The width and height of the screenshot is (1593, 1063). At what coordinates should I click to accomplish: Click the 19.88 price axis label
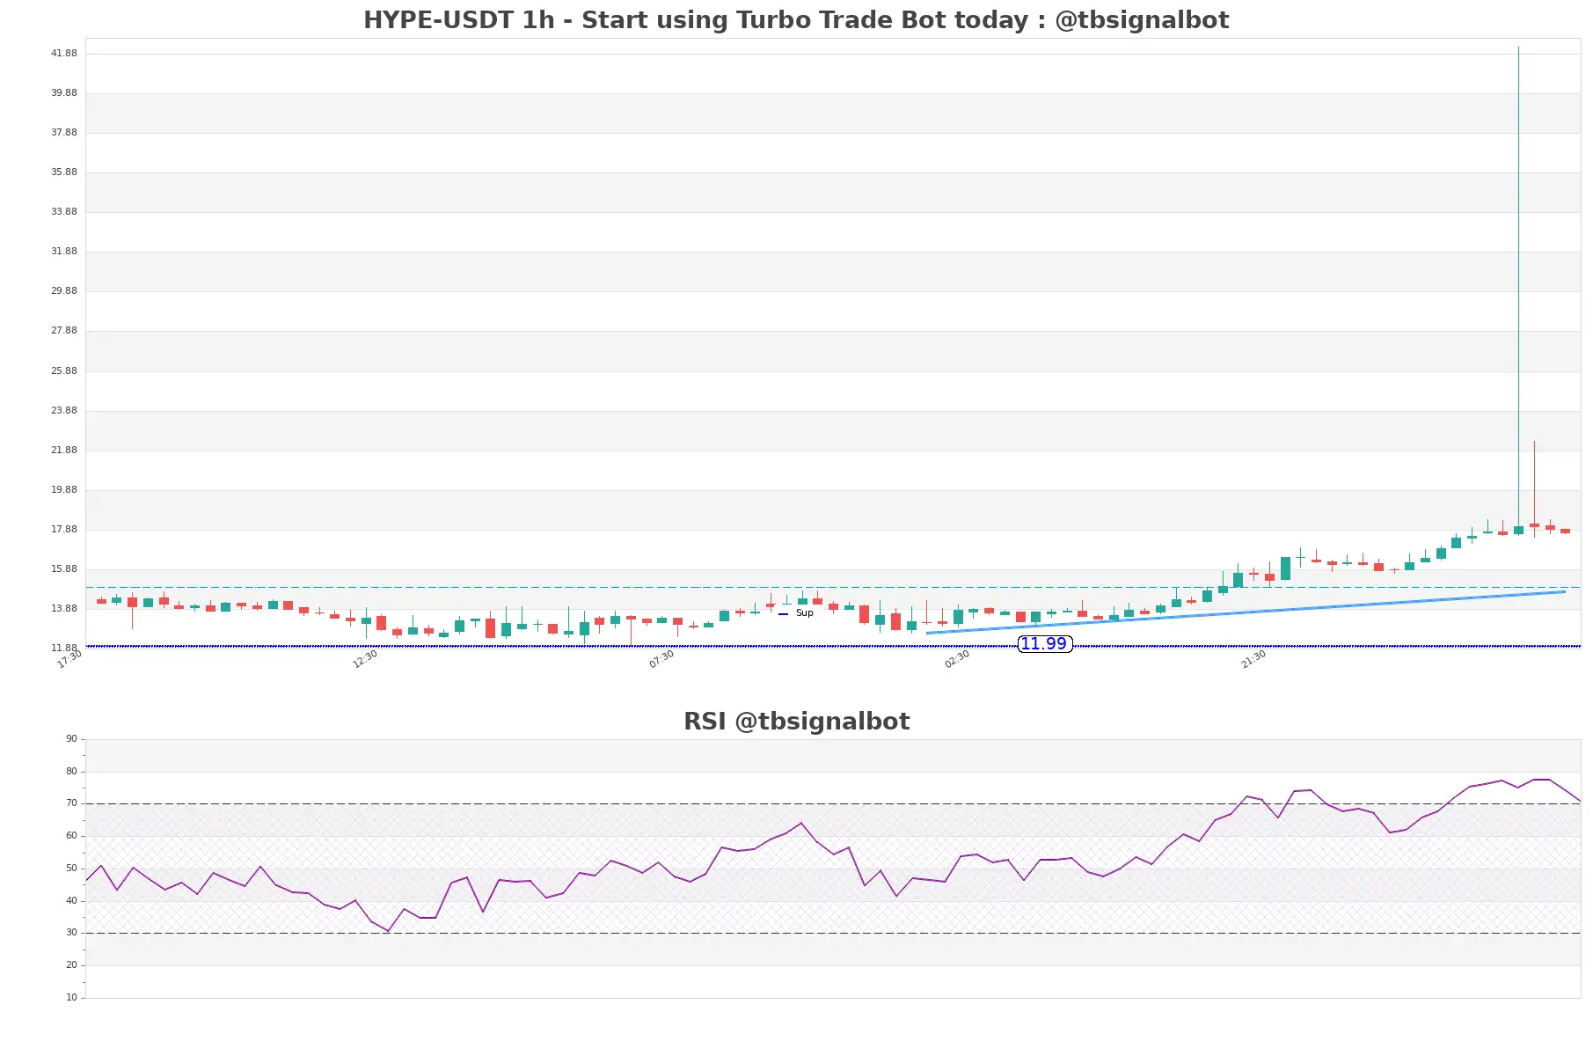tap(63, 490)
